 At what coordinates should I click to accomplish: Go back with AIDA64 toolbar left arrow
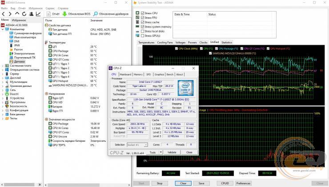[x=3, y=14]
